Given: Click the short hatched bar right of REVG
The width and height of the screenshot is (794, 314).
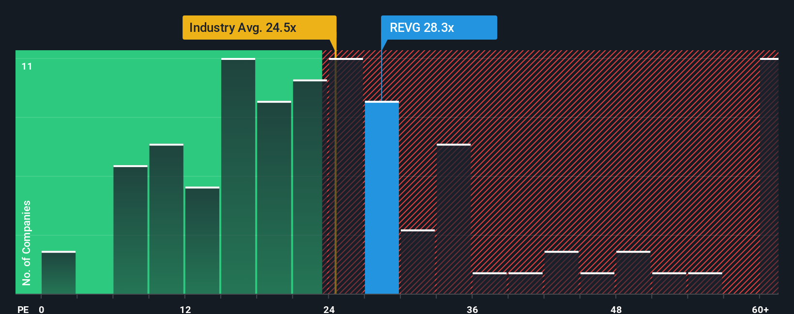Looking at the screenshot, I should (x=418, y=262).
